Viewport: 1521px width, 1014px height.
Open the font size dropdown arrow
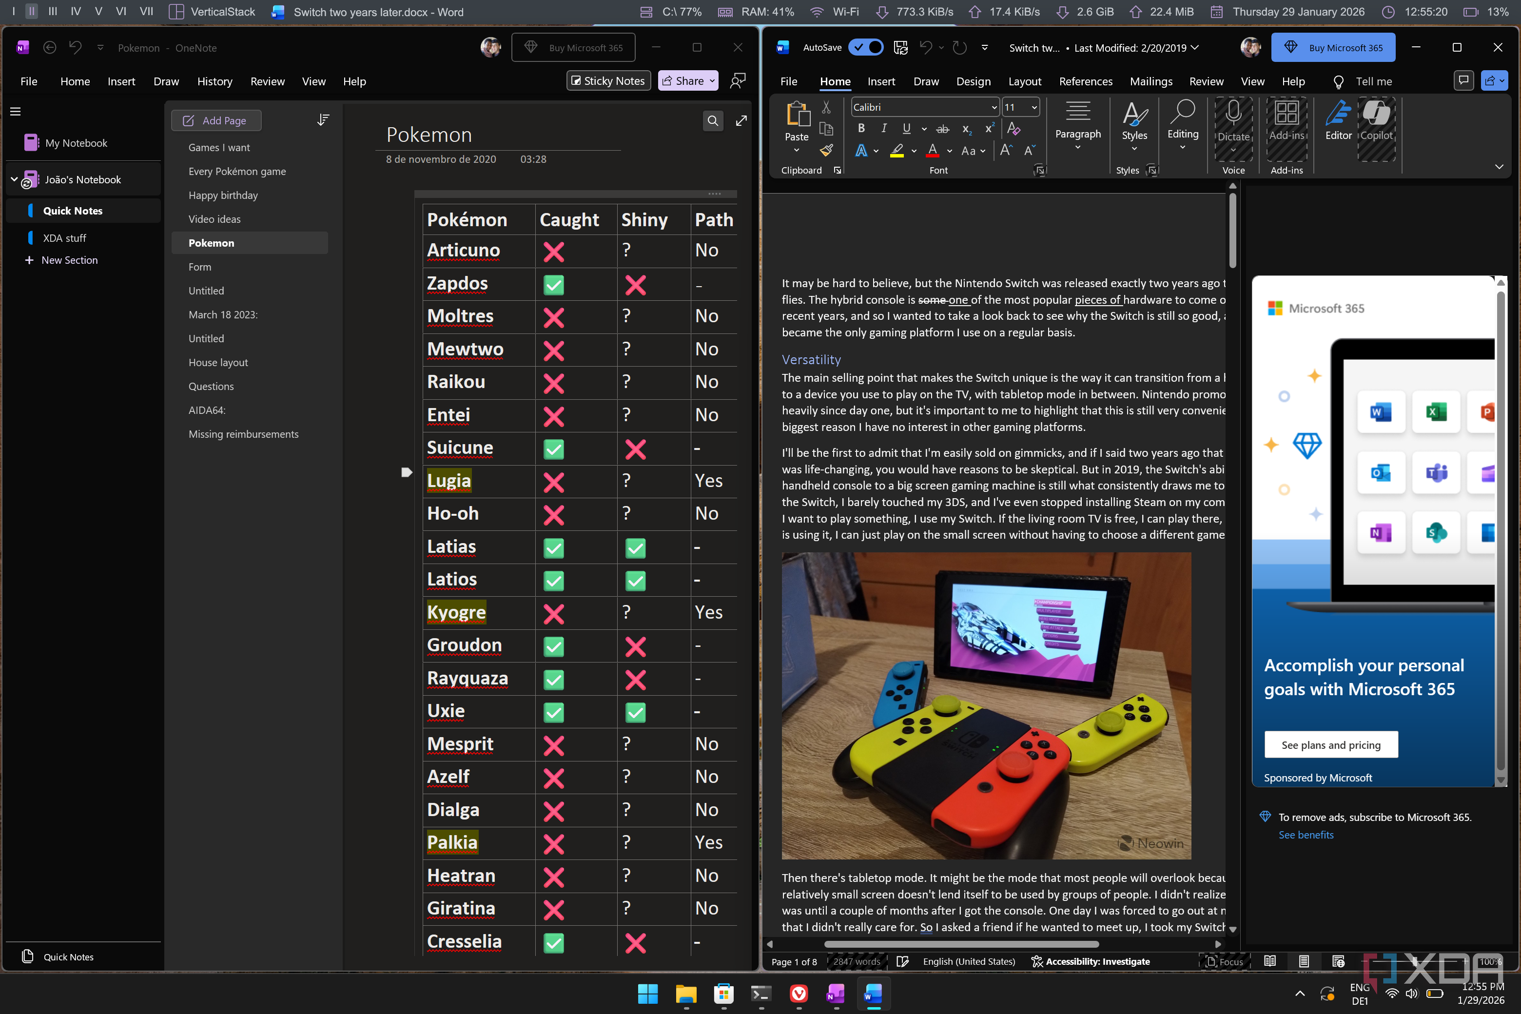[x=1033, y=107]
